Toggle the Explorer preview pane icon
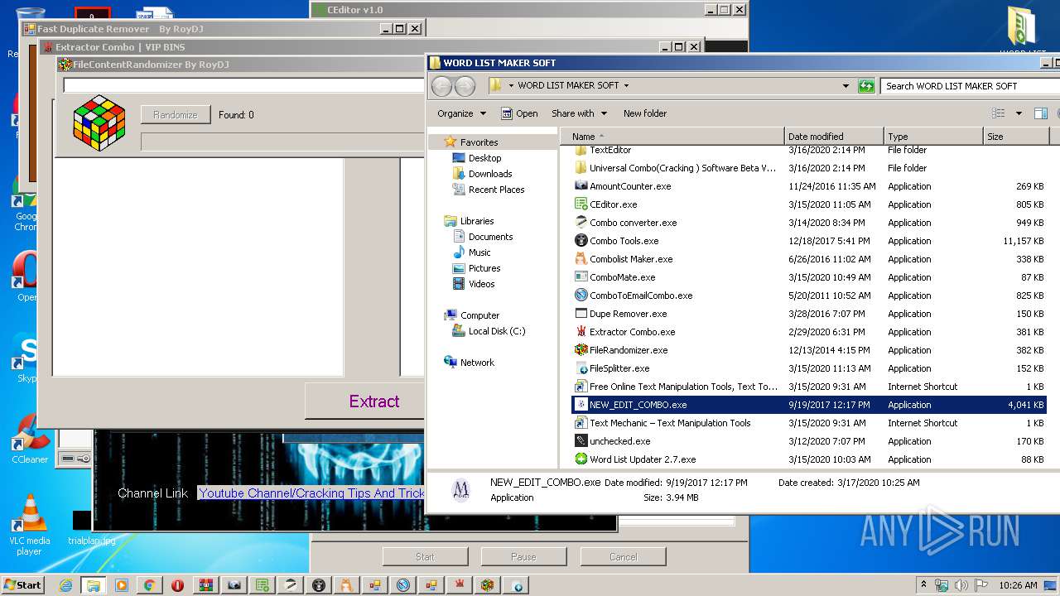 (1041, 113)
